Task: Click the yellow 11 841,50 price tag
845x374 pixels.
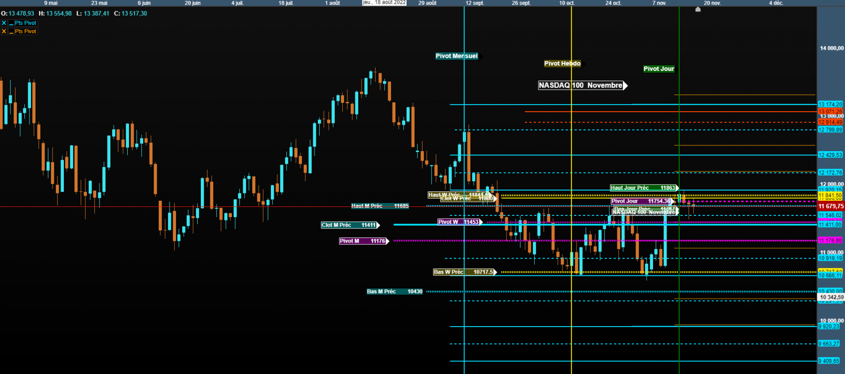Action: coord(830,196)
